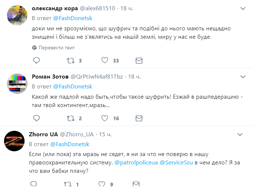Screen dimensions: 253x190
Task: Like олександр кора's tweet with 33 likes
Action: (104, 60)
